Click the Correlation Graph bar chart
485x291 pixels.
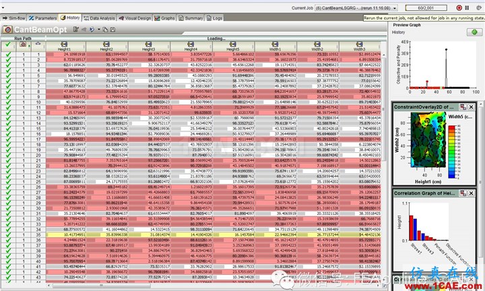[x=428, y=222]
